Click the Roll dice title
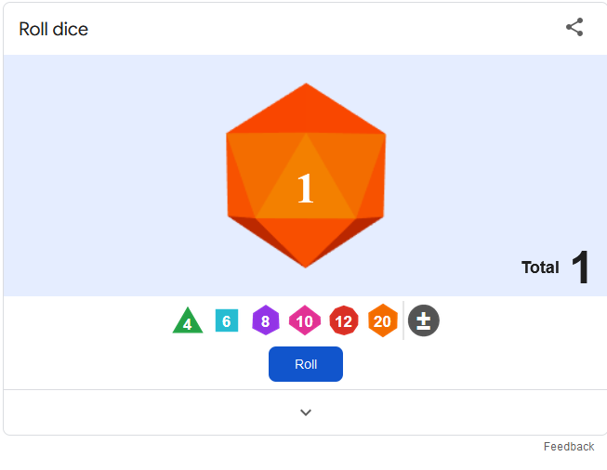This screenshot has height=470, width=607. 53,29
